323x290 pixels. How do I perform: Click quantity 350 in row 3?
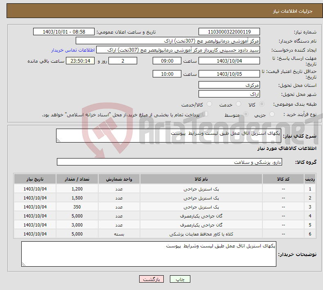(77, 207)
